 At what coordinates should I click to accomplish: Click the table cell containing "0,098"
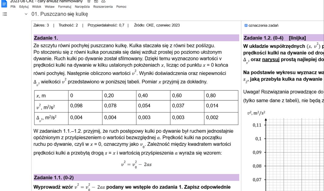[76, 106]
